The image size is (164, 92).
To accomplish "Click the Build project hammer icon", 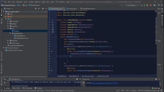I will (x=122, y=5).
